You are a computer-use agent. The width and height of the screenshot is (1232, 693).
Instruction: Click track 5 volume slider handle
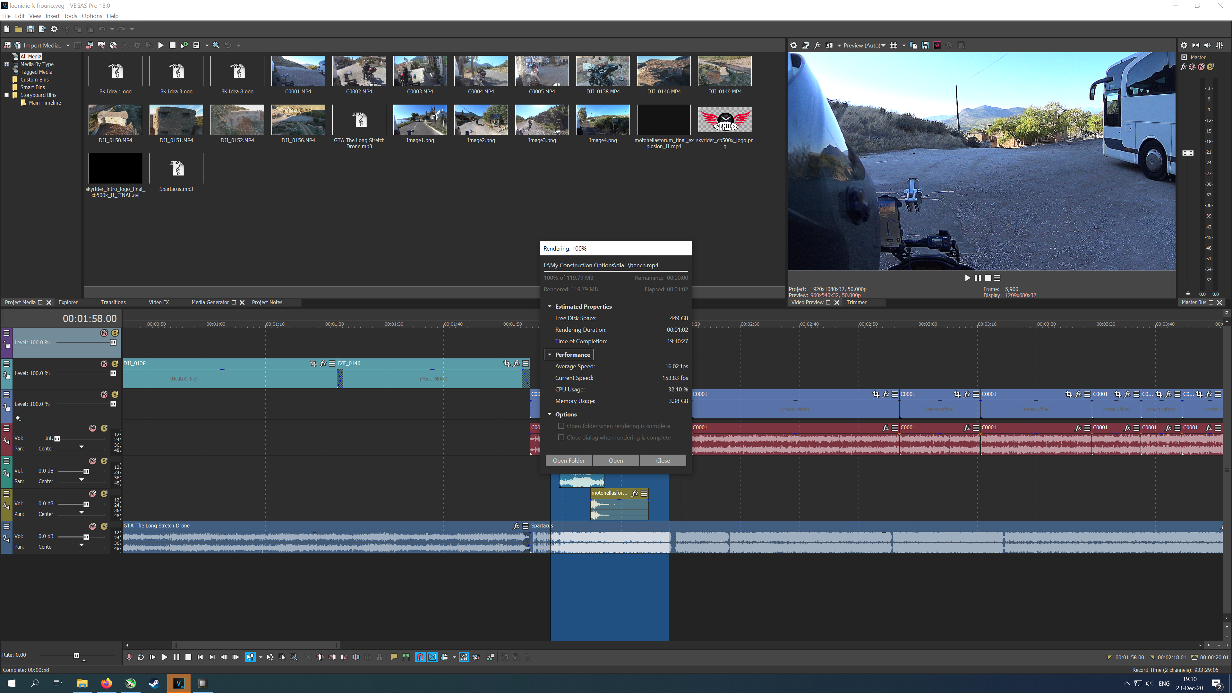pyautogui.click(x=86, y=471)
